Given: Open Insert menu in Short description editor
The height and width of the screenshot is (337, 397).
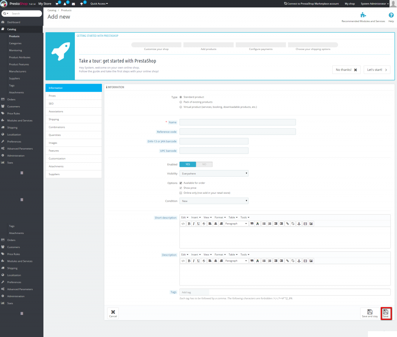Looking at the screenshot, I should 196,218.
